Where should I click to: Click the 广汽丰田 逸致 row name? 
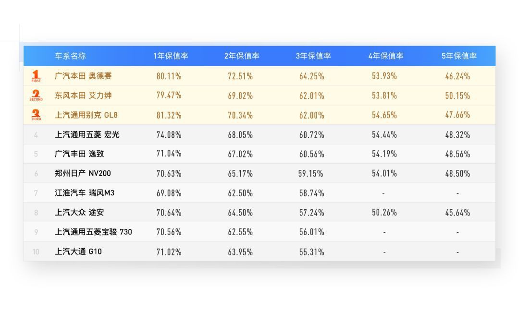79,154
